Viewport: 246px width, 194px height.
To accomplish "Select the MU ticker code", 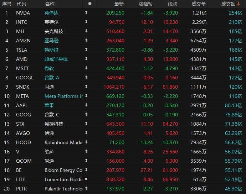I will click(x=20, y=31).
